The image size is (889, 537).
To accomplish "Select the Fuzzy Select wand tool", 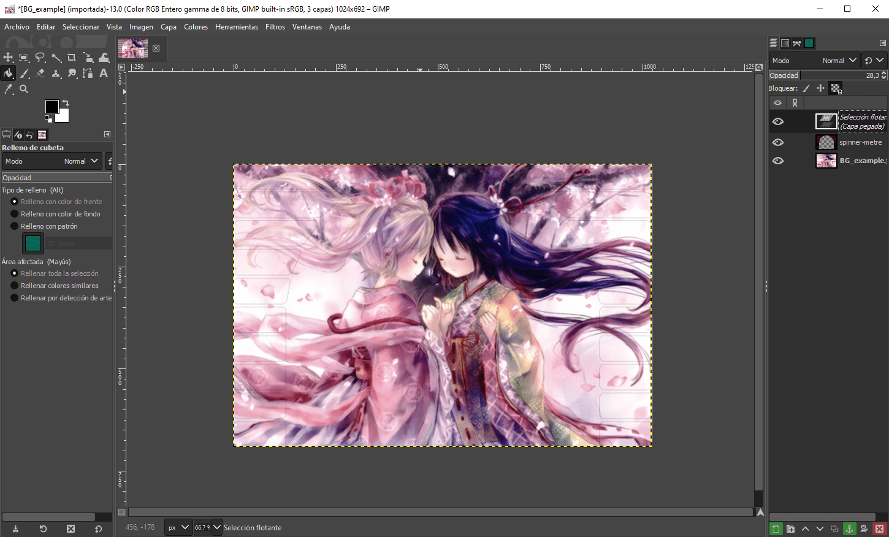I will pos(56,58).
